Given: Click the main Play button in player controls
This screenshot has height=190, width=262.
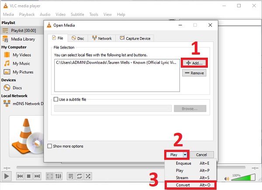Looking at the screenshot, I should (x=7, y=176).
